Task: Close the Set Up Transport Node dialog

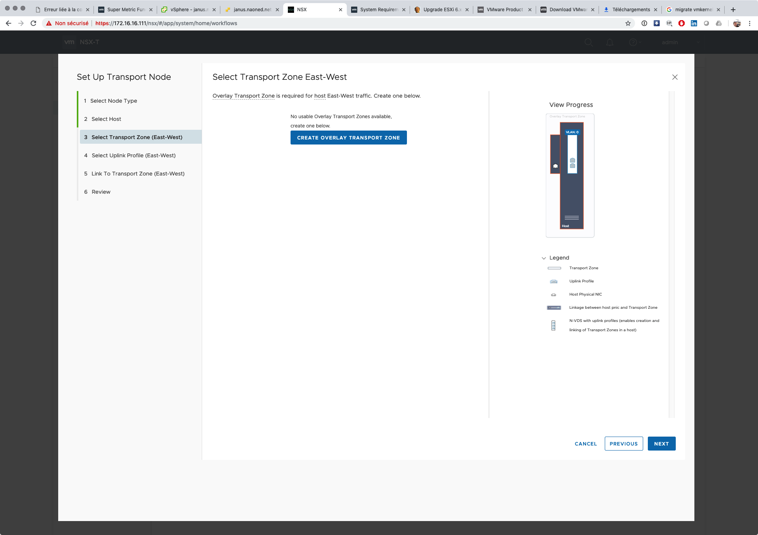Action: point(675,77)
